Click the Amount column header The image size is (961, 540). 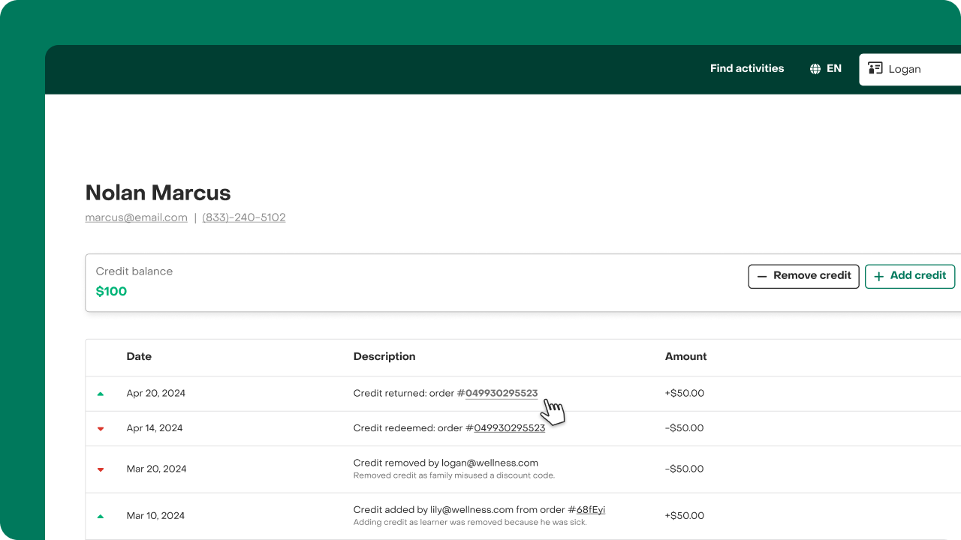point(686,356)
